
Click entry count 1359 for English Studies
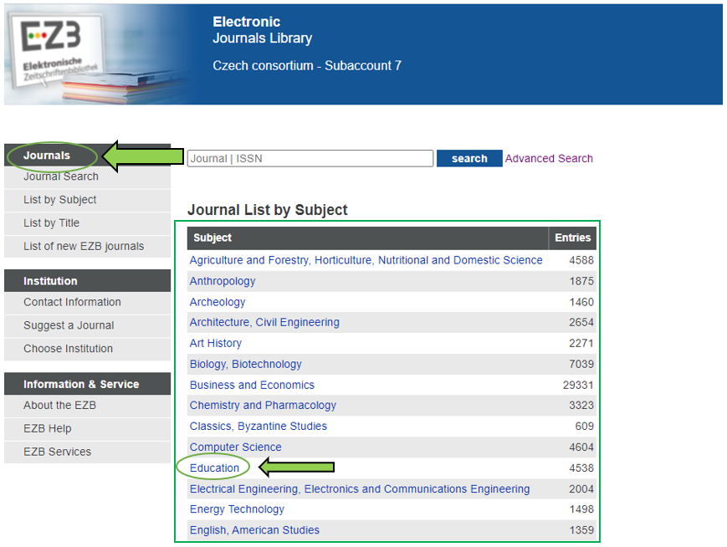tap(581, 529)
